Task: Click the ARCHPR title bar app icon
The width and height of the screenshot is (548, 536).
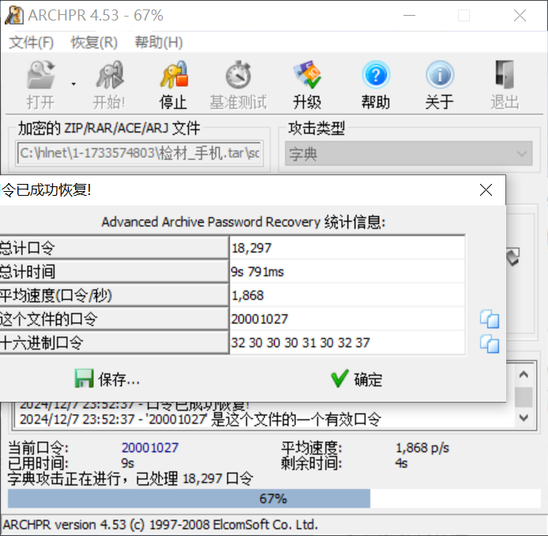Action: pos(14,15)
